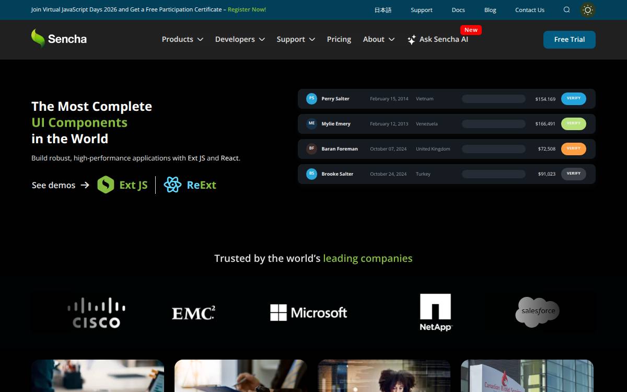The width and height of the screenshot is (627, 392).
Task: Click the date February 15, 2014
Action: coord(389,99)
